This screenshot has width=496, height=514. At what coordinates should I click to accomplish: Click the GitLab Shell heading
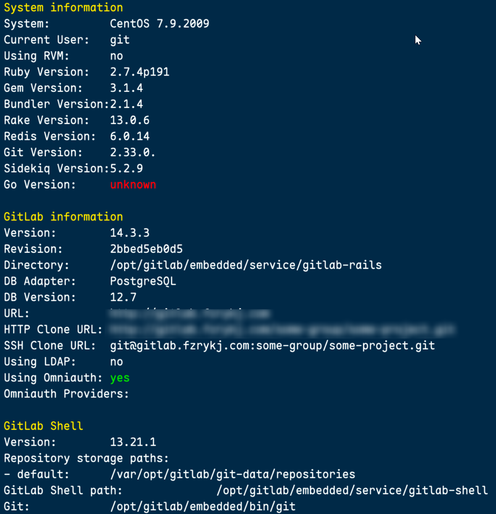(x=44, y=426)
